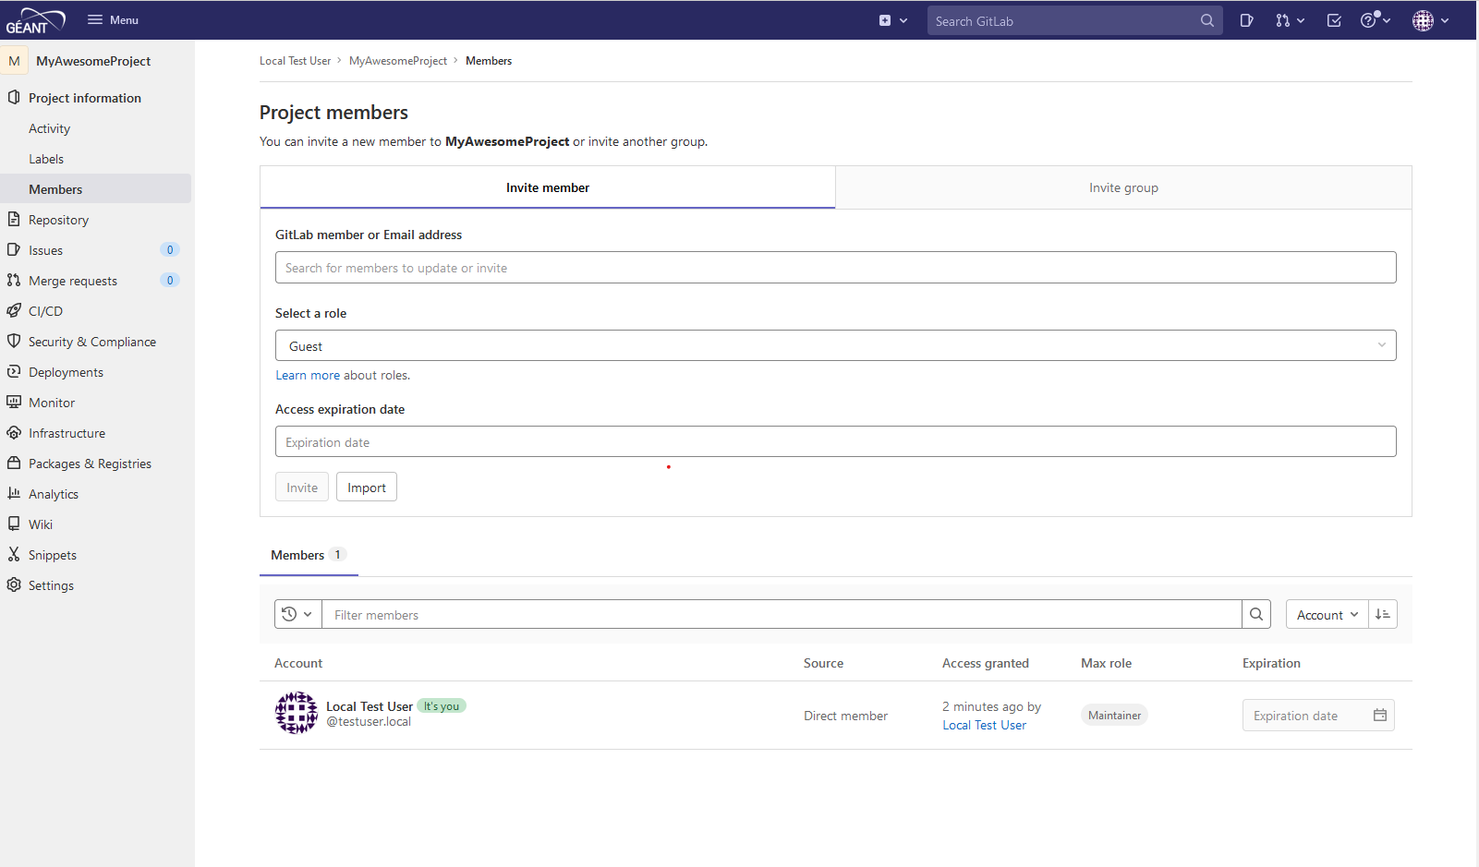The height and width of the screenshot is (867, 1479).
Task: Click the Analytics chart icon
Action: 14,493
